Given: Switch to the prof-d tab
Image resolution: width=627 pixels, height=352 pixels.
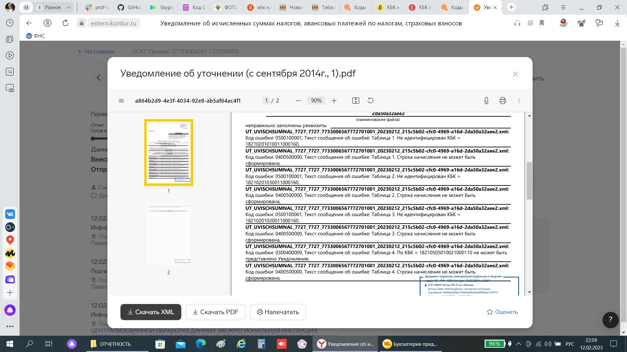Looking at the screenshot, I should [97, 7].
